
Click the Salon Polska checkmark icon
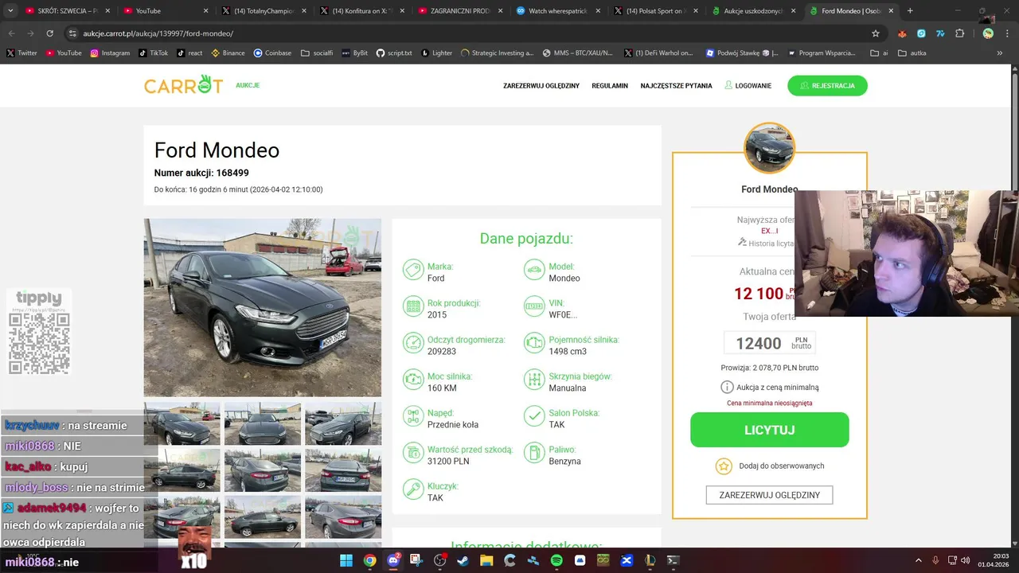tap(534, 418)
